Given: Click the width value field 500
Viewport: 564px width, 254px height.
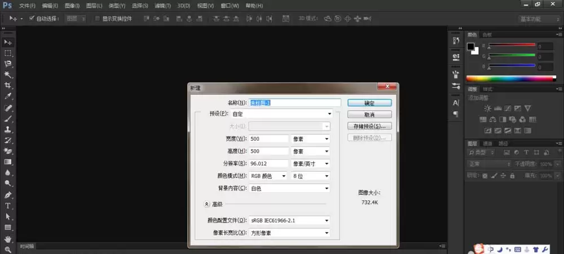Looking at the screenshot, I should pos(268,139).
